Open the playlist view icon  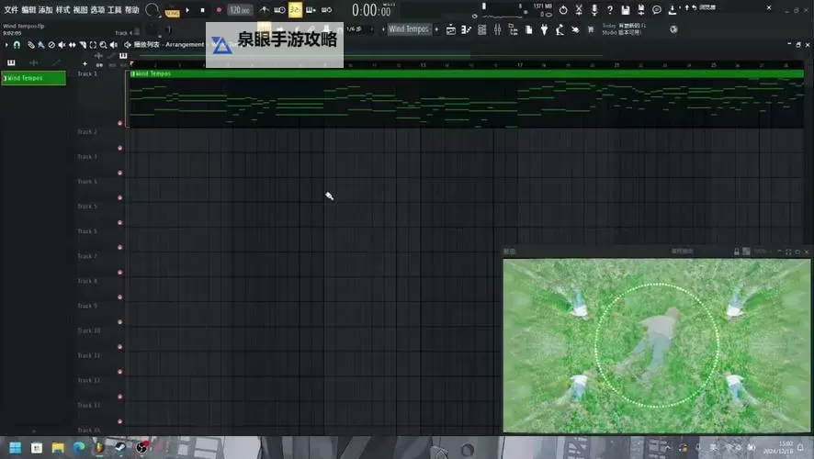point(451,29)
